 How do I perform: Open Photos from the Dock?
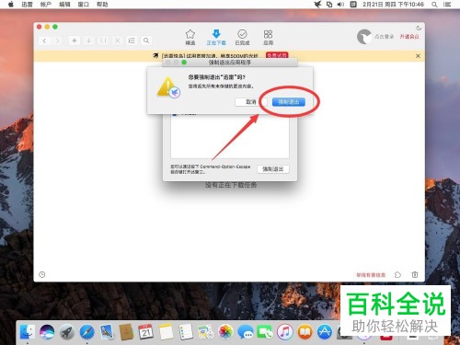(225, 332)
